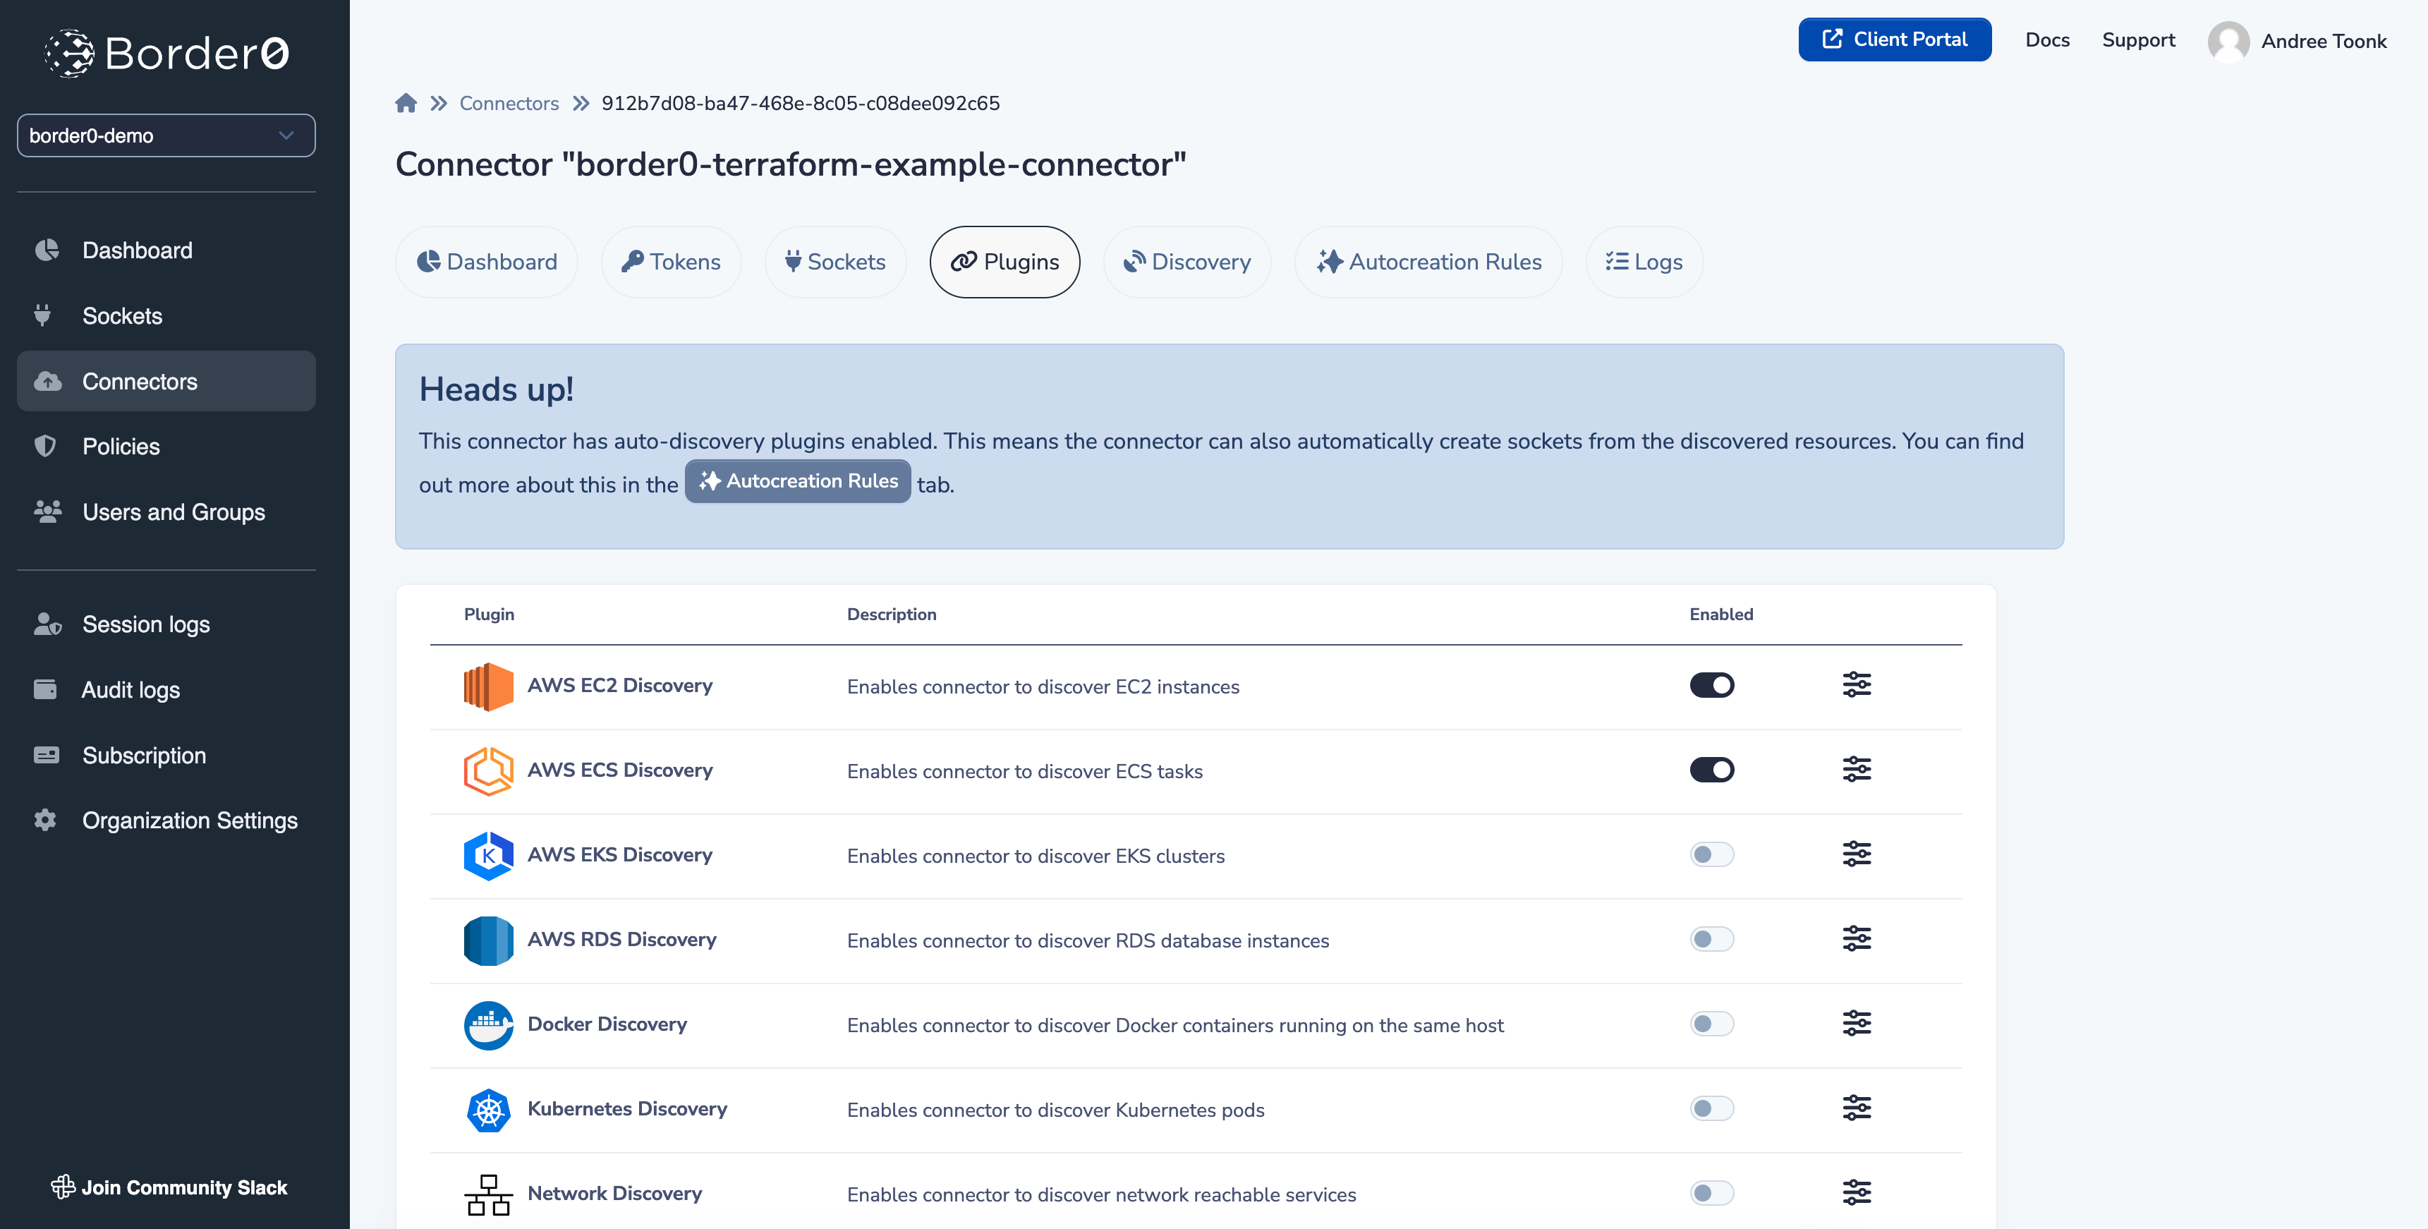Open the border0-demo organization dropdown

coord(166,135)
